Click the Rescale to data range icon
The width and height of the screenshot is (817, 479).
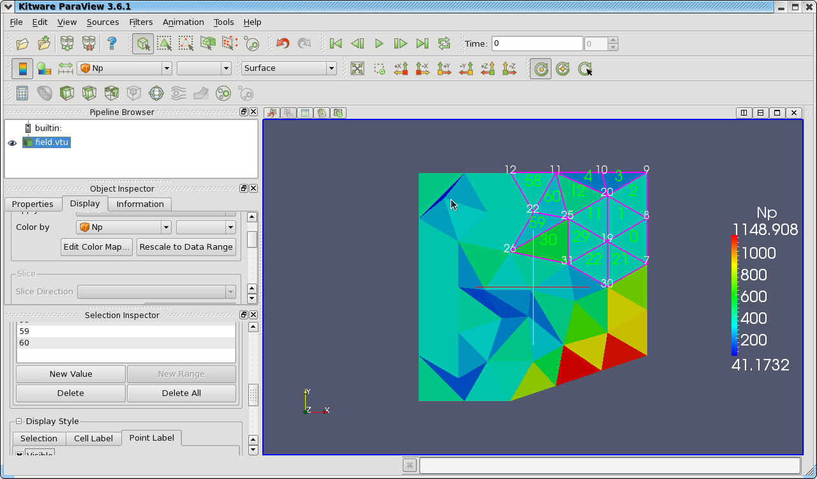tap(66, 68)
